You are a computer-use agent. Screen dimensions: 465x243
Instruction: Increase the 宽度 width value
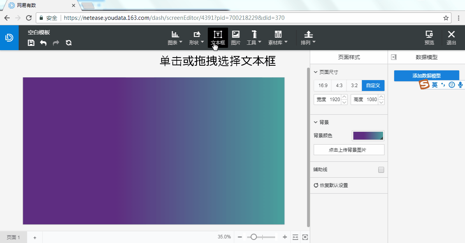(344, 97)
